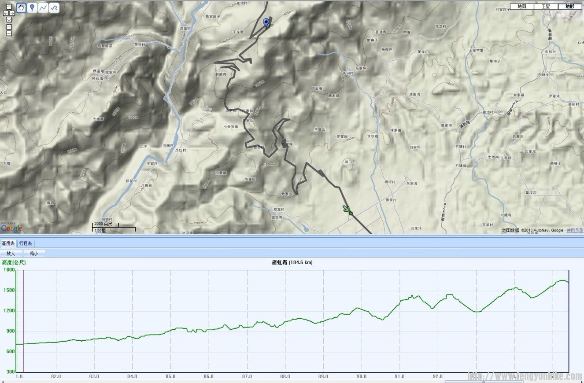
Task: Pan the map left with arrow
Action: 6,13
